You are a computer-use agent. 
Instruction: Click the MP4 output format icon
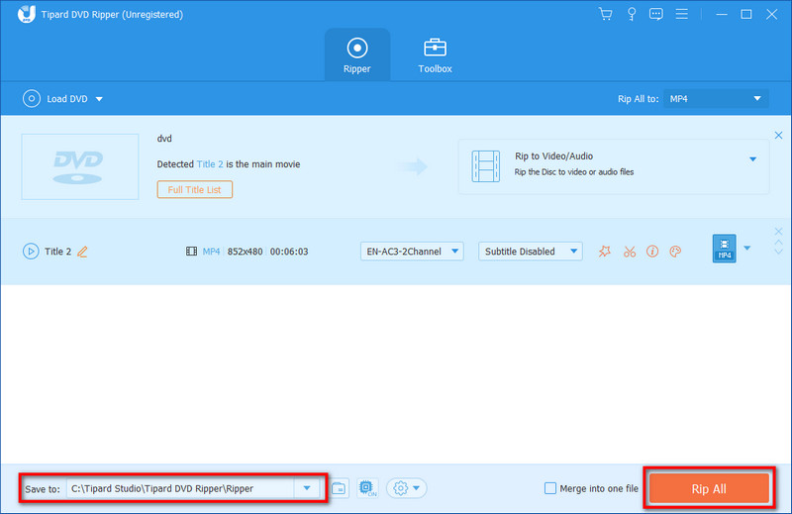725,249
